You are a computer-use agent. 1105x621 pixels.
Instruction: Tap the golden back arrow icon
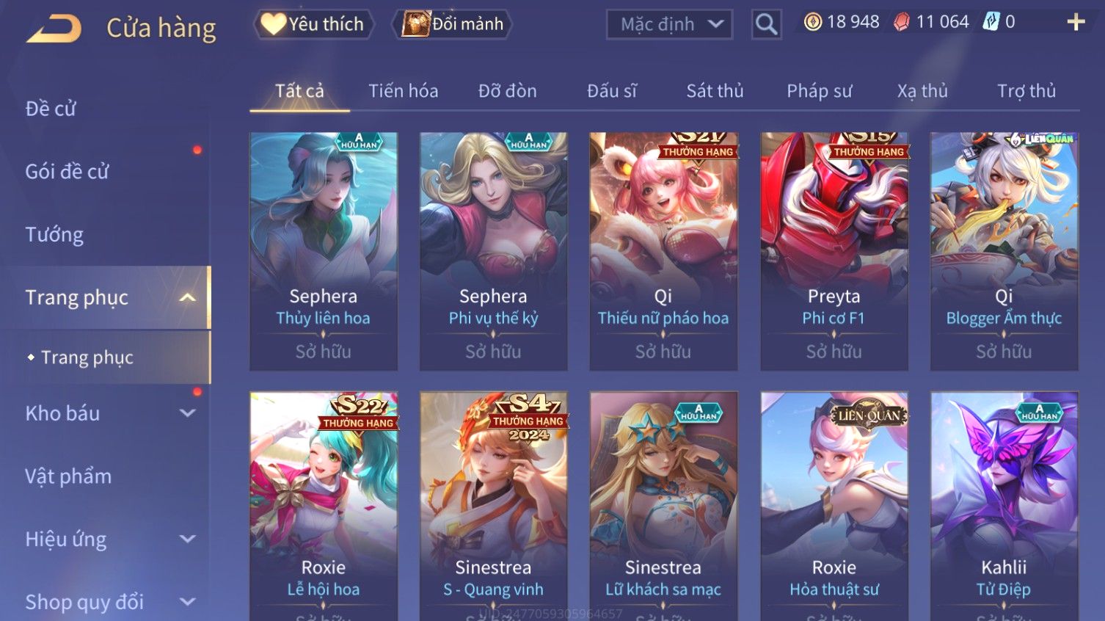click(54, 28)
